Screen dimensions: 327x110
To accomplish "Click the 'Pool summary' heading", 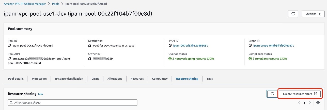I will click(20, 29).
